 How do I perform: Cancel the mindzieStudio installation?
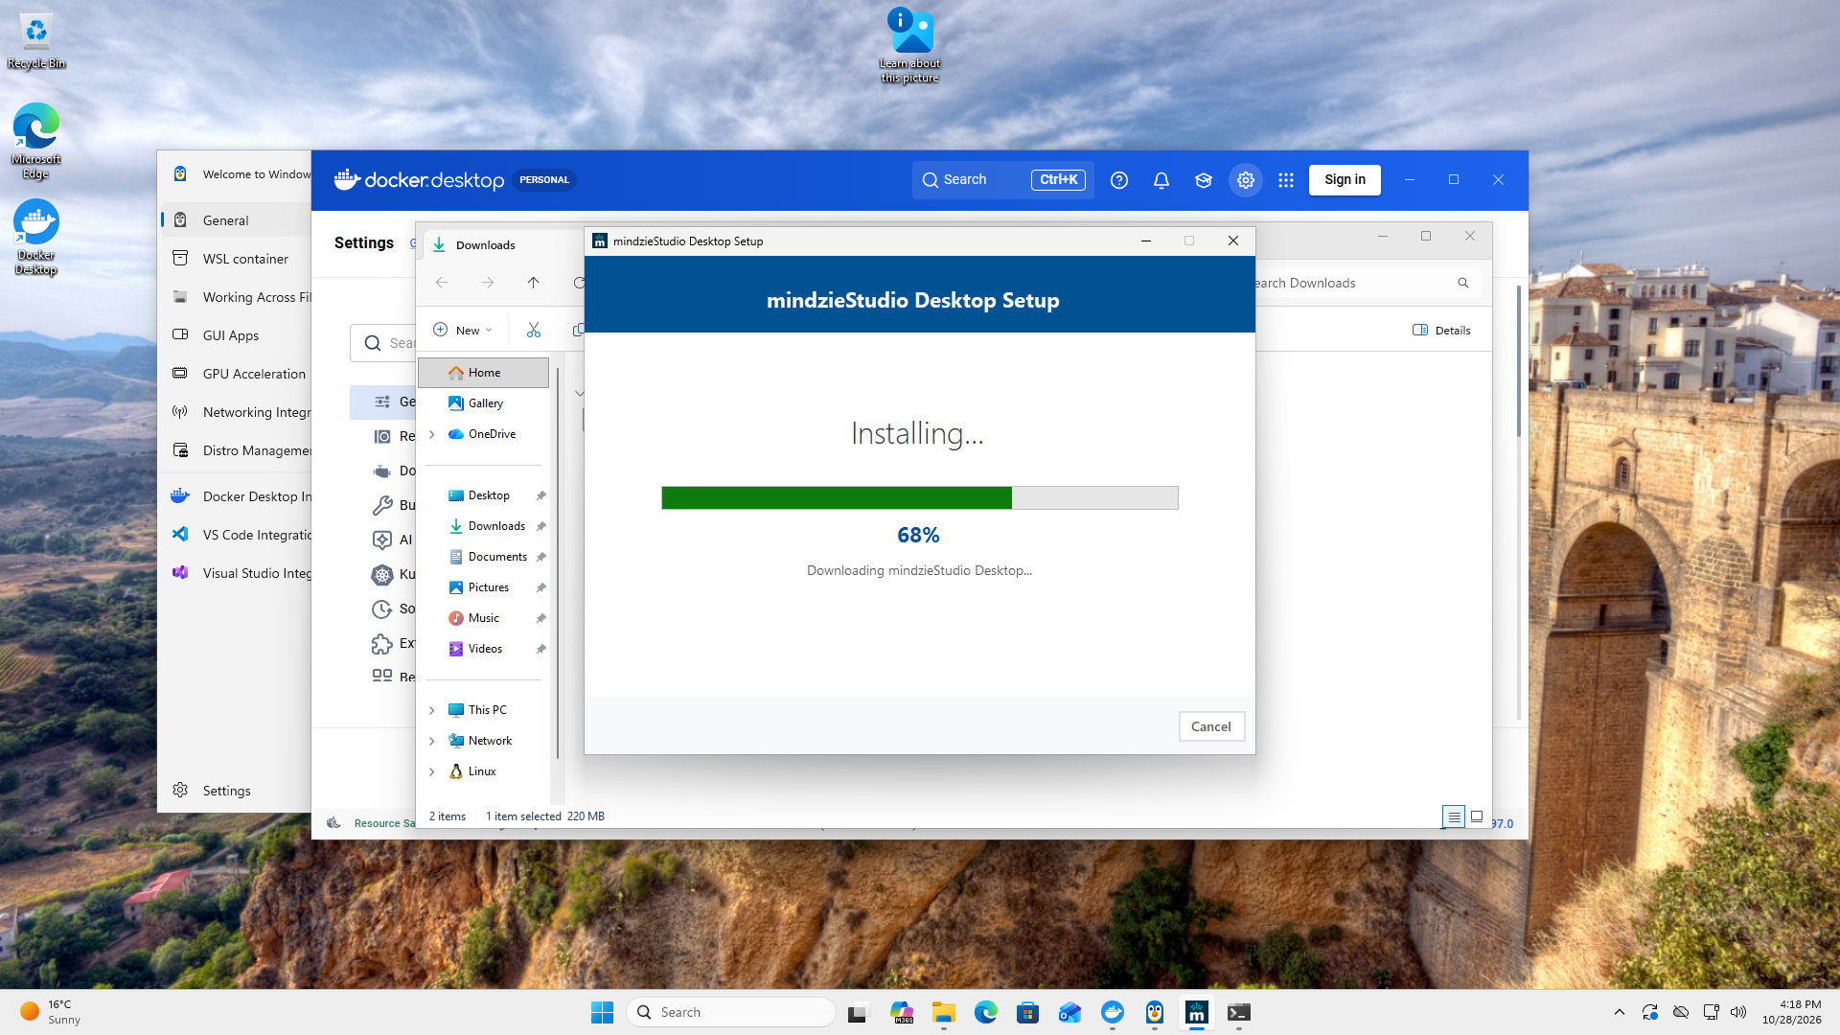point(1211,726)
